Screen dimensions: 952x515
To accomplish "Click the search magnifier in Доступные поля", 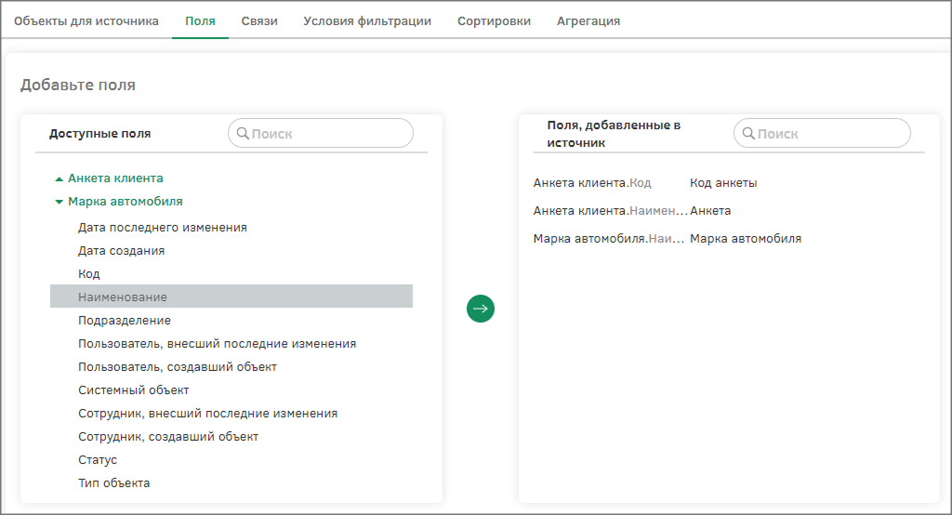I will pyautogui.click(x=242, y=133).
